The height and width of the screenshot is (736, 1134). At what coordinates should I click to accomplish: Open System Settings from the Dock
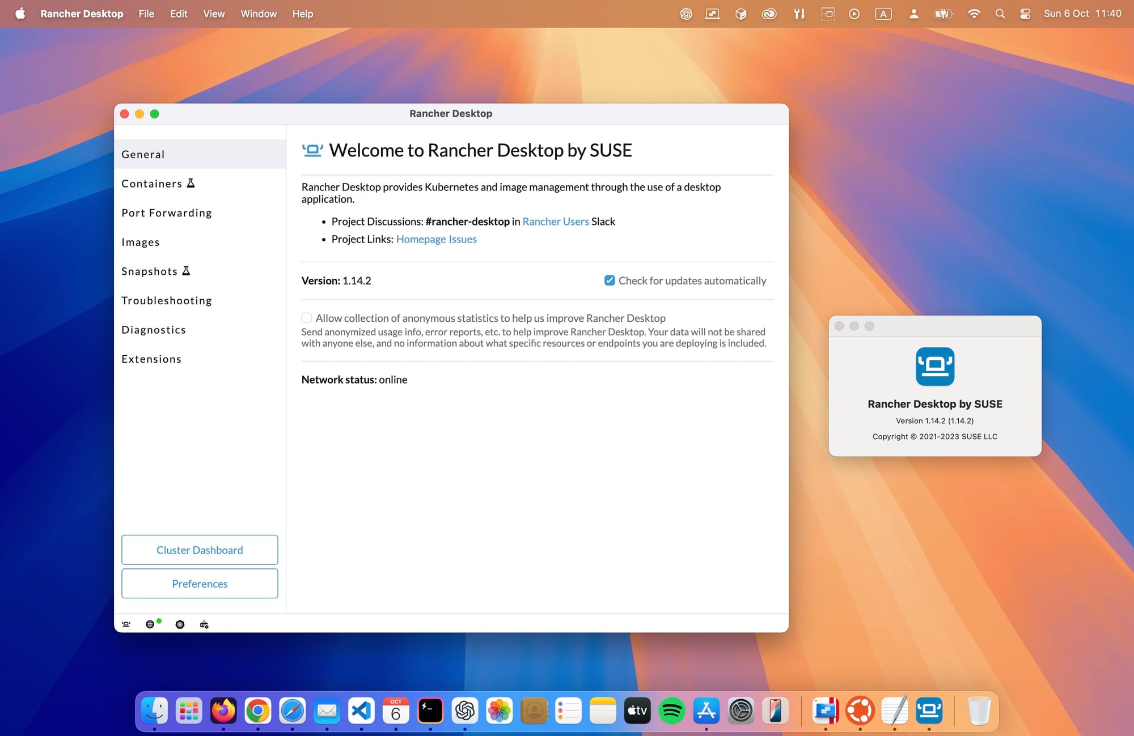741,711
